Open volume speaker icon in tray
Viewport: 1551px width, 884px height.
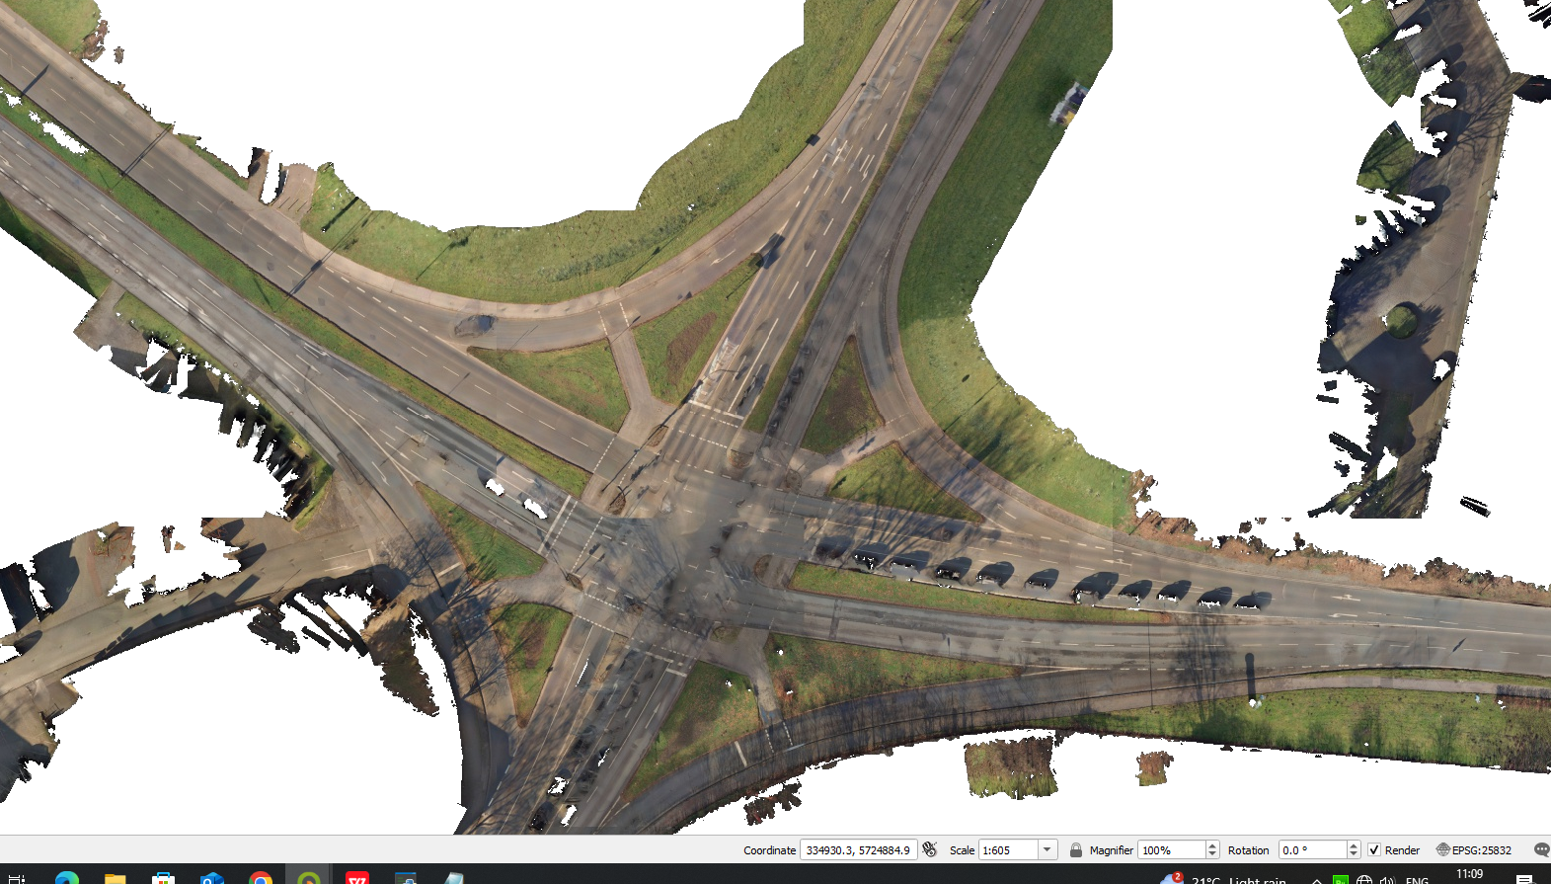(x=1387, y=879)
